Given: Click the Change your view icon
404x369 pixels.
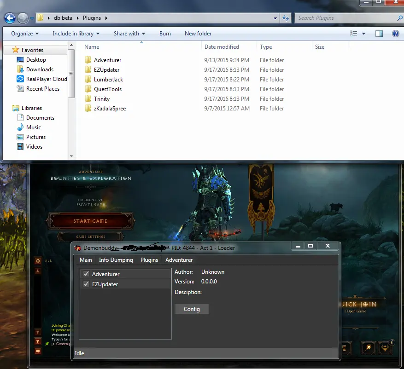Looking at the screenshot, I should coord(354,34).
